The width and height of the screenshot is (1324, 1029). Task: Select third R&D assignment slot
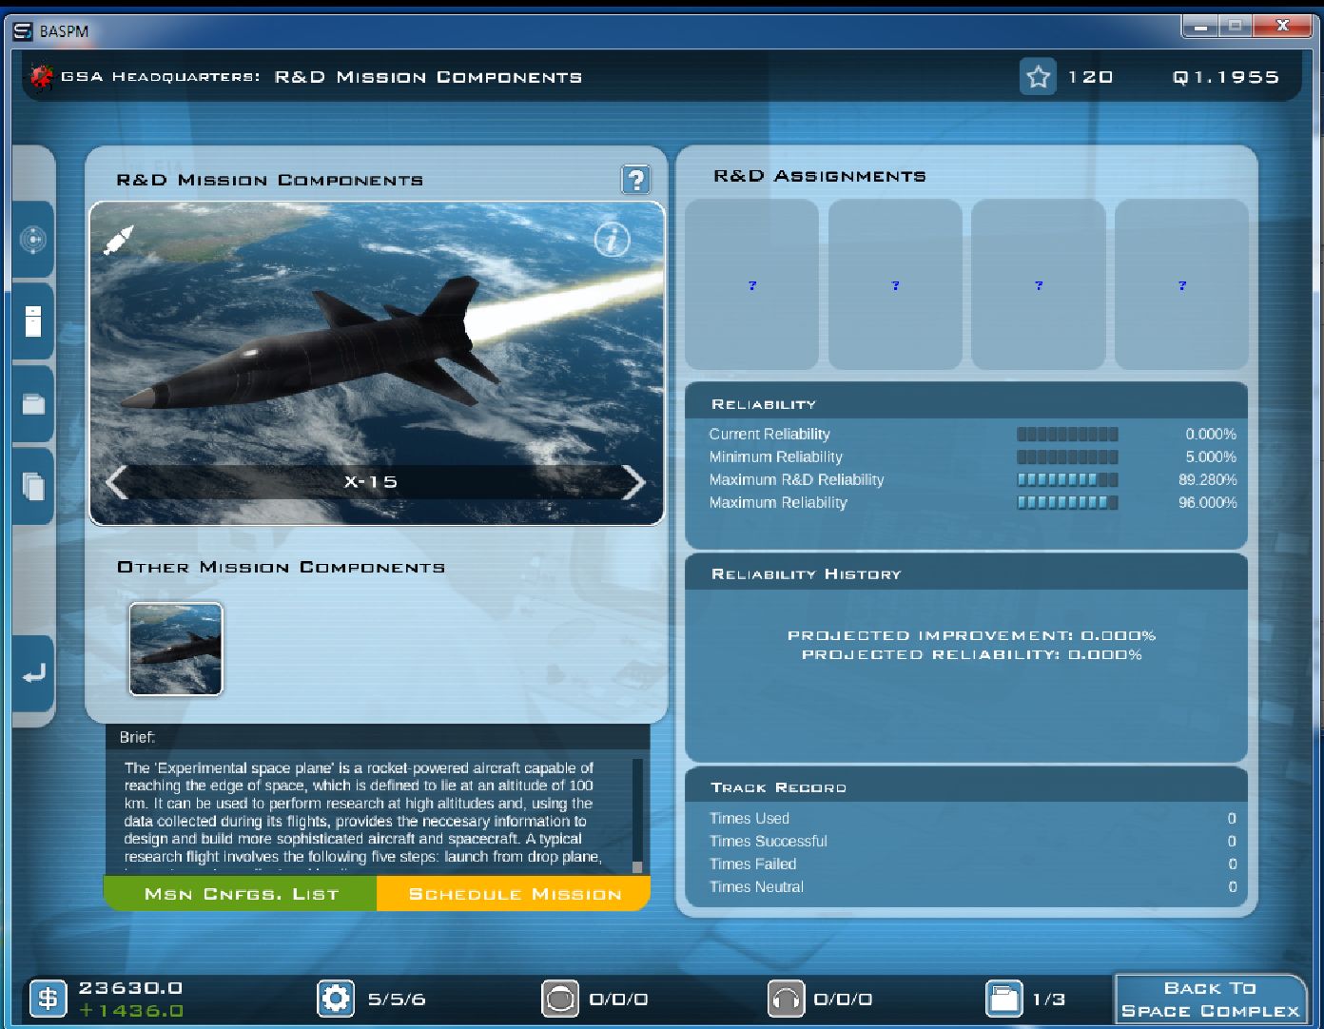pos(1038,284)
